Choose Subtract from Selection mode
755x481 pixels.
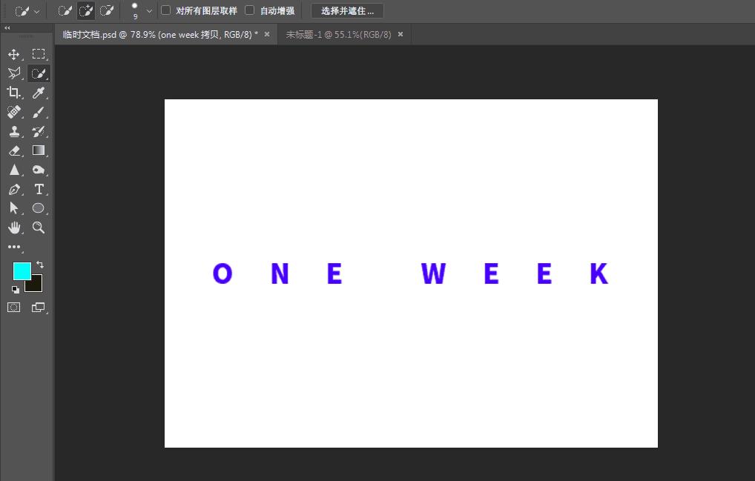[106, 10]
